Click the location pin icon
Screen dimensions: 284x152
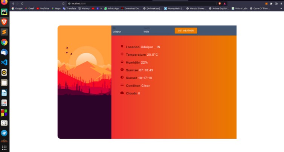point(122,47)
